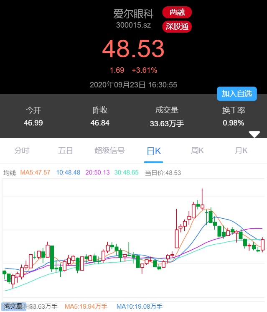Tap the 加入自选 button

(x=237, y=94)
